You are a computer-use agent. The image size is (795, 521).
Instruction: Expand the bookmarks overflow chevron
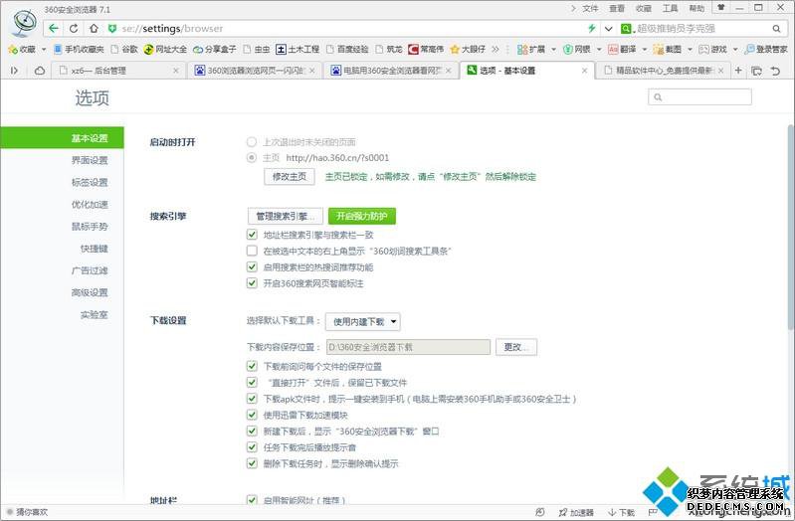496,49
